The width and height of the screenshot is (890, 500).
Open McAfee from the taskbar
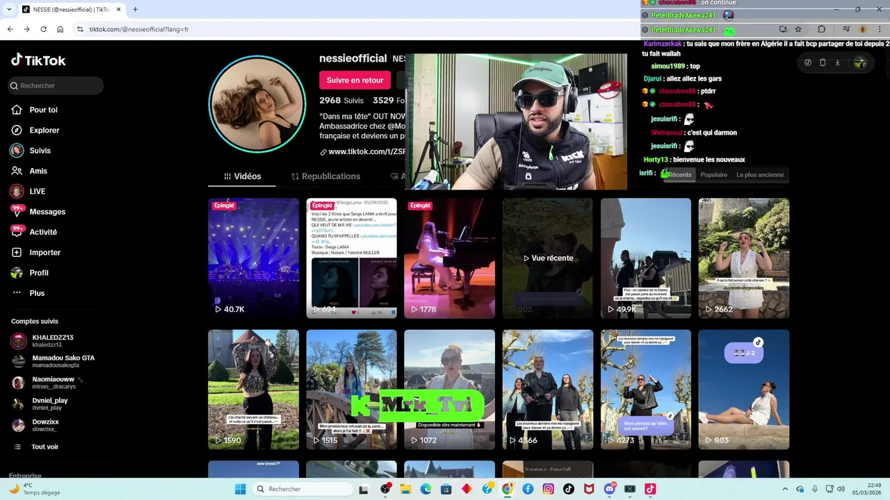pos(589,489)
